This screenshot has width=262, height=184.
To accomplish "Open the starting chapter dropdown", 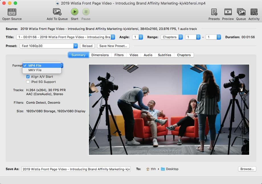I will [x=193, y=37].
